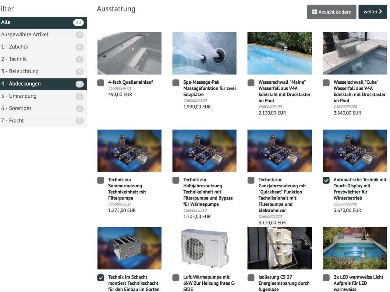
Task: Click the price '2.640,00 EUR'
Action: pyautogui.click(x=347, y=113)
